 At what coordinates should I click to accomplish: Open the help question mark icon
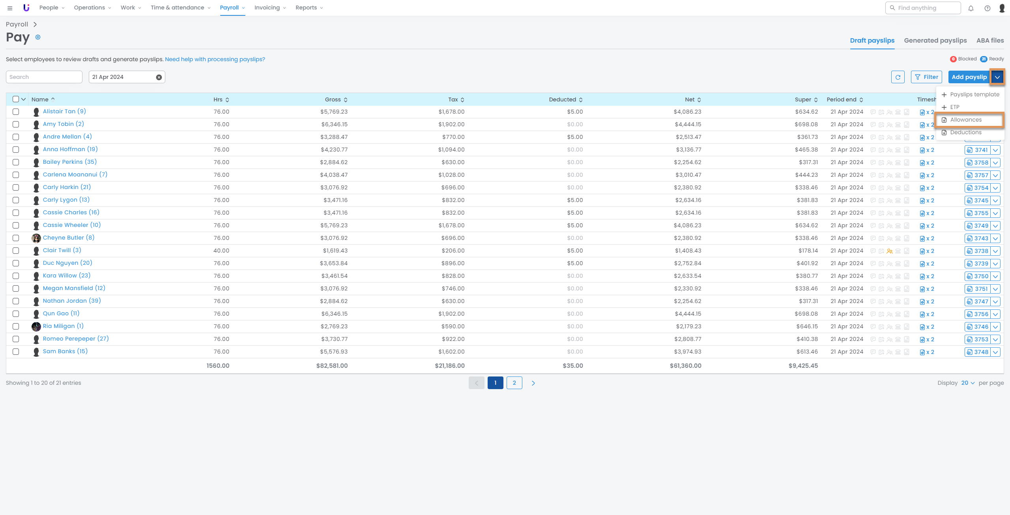point(987,8)
